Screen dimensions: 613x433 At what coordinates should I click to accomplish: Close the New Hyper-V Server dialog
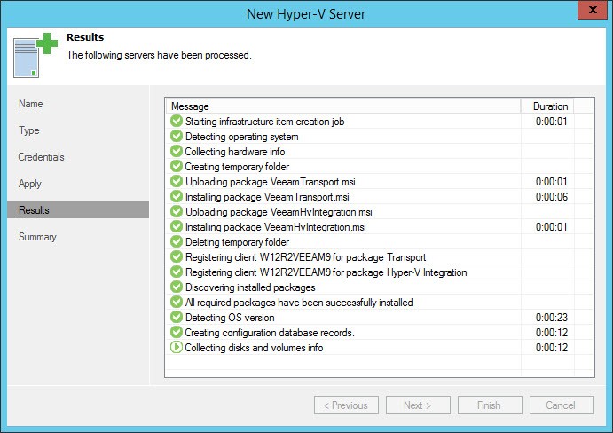593,10
